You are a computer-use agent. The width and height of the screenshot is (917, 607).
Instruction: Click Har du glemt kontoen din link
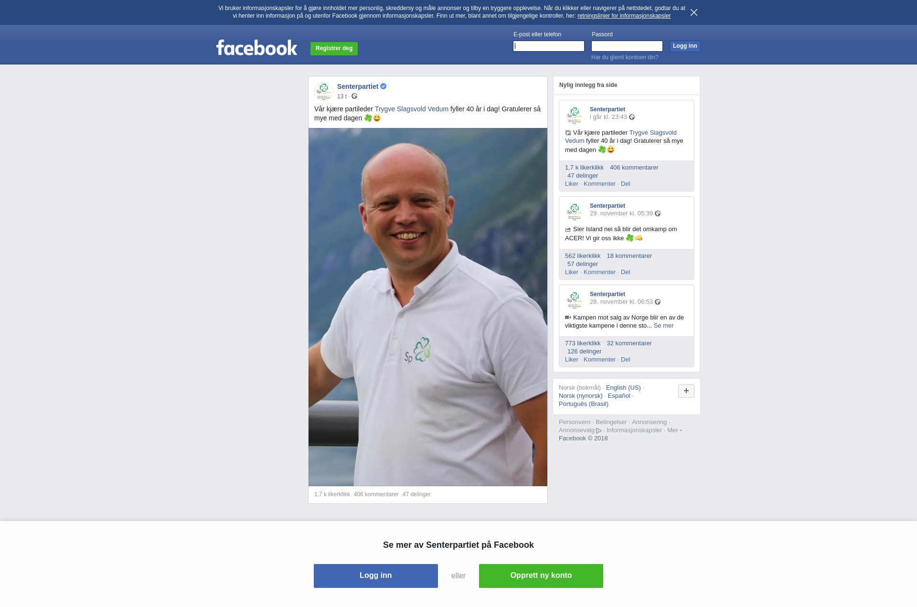click(x=625, y=57)
